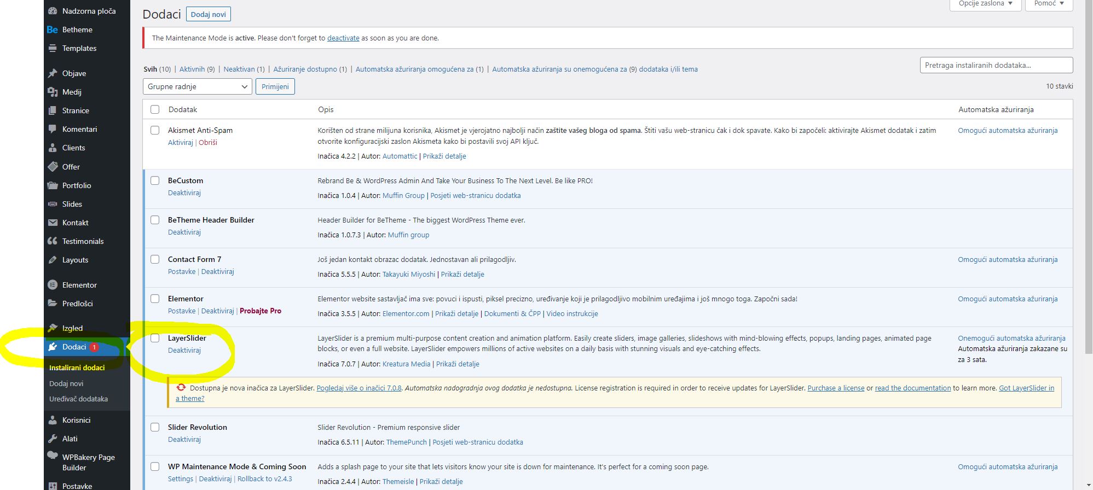Open the Nadzorna ploča dashboard icon
This screenshot has height=490, width=1093.
[x=53, y=11]
